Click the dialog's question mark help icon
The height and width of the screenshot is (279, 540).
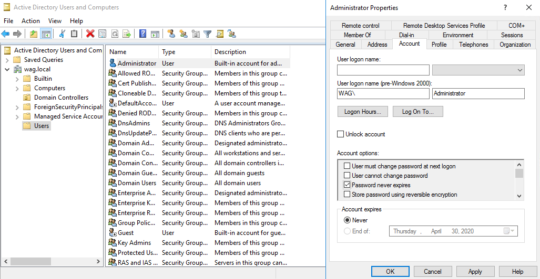[505, 7]
